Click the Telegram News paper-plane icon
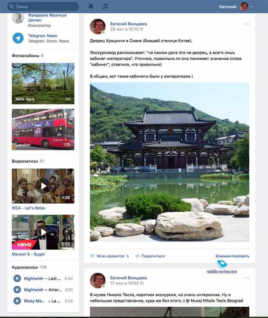 coord(18,38)
